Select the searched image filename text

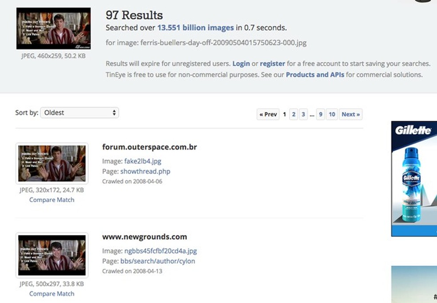tap(223, 43)
